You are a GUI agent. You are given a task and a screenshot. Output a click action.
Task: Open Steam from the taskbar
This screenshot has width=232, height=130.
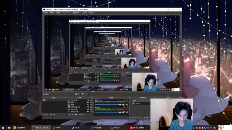(x=76, y=128)
